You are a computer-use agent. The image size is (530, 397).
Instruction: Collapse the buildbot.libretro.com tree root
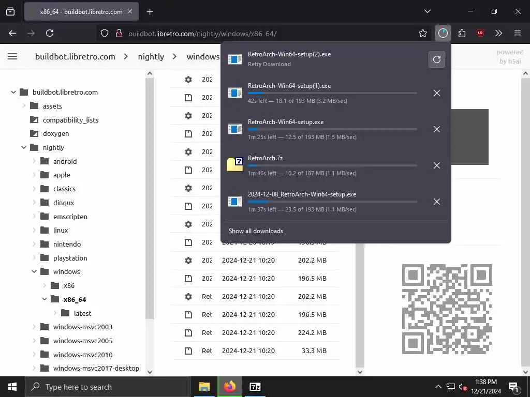13,92
